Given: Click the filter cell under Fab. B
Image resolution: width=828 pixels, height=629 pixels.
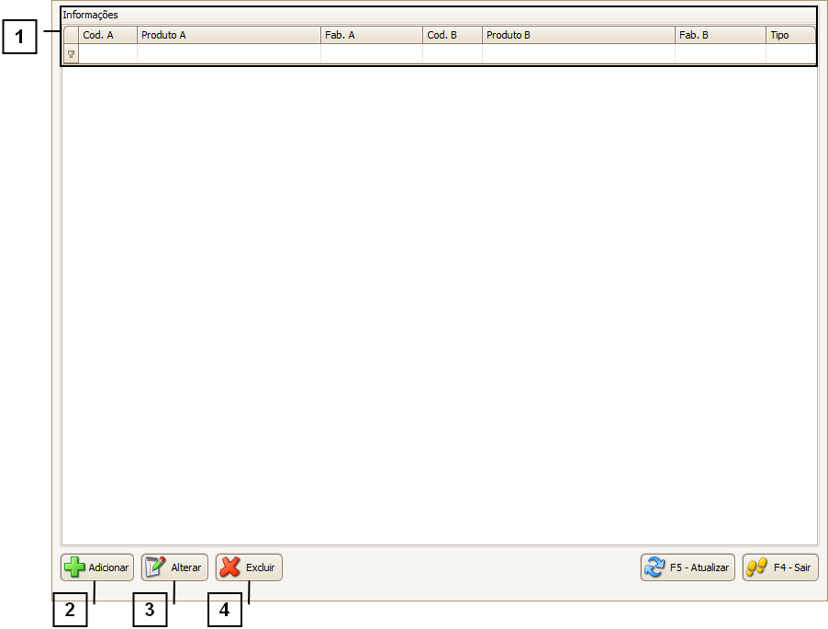Looking at the screenshot, I should [720, 54].
